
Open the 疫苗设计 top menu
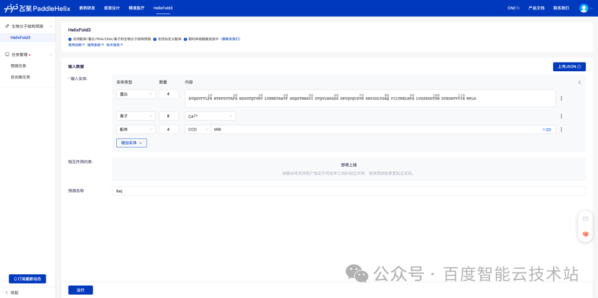coord(112,8)
